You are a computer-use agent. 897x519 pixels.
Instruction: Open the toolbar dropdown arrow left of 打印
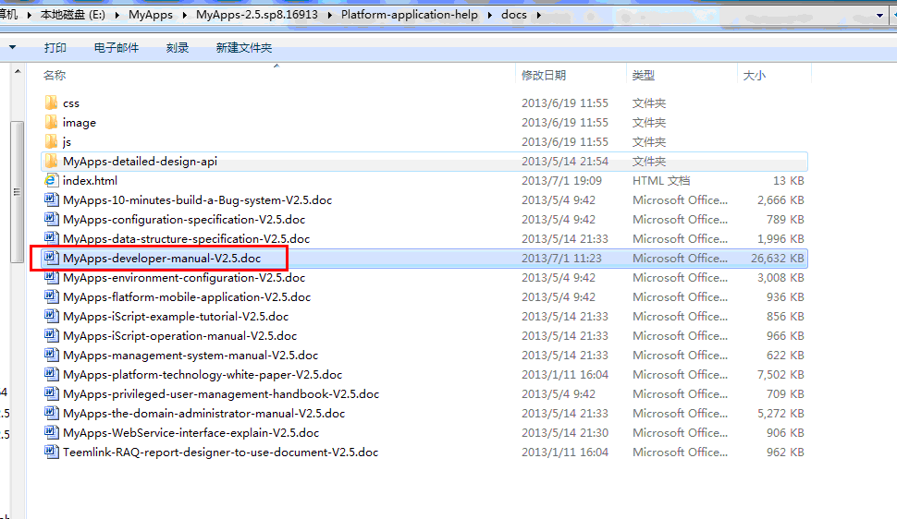(12, 47)
